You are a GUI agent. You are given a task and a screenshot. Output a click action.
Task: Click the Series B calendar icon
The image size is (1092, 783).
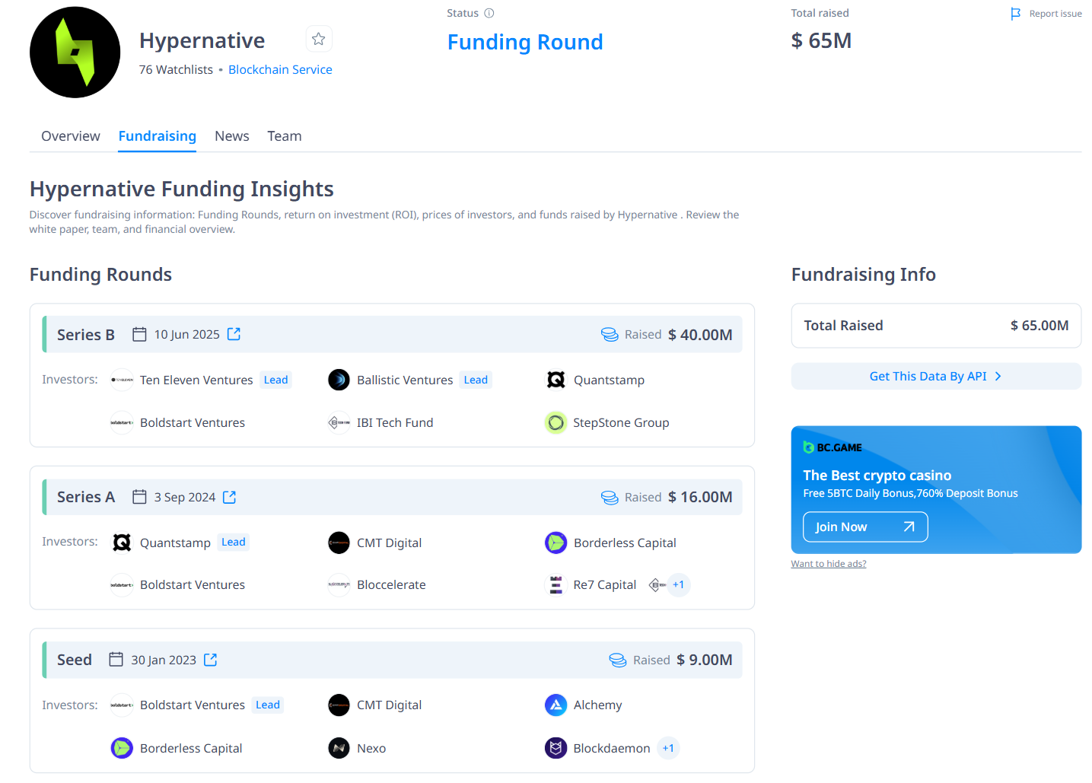(139, 334)
